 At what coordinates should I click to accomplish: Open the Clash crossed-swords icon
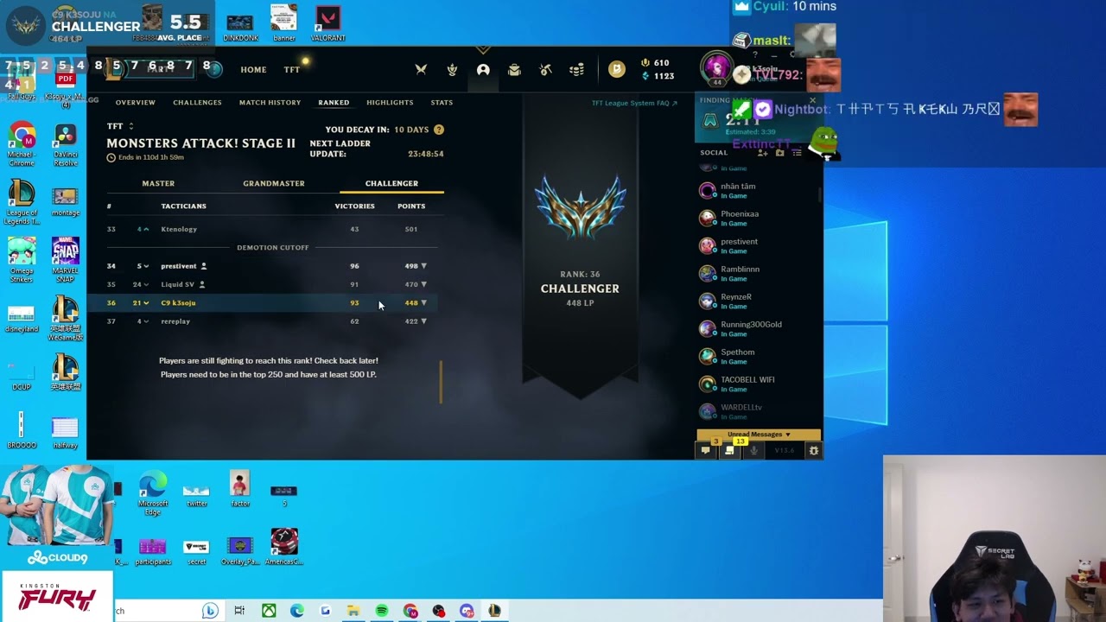pos(421,70)
